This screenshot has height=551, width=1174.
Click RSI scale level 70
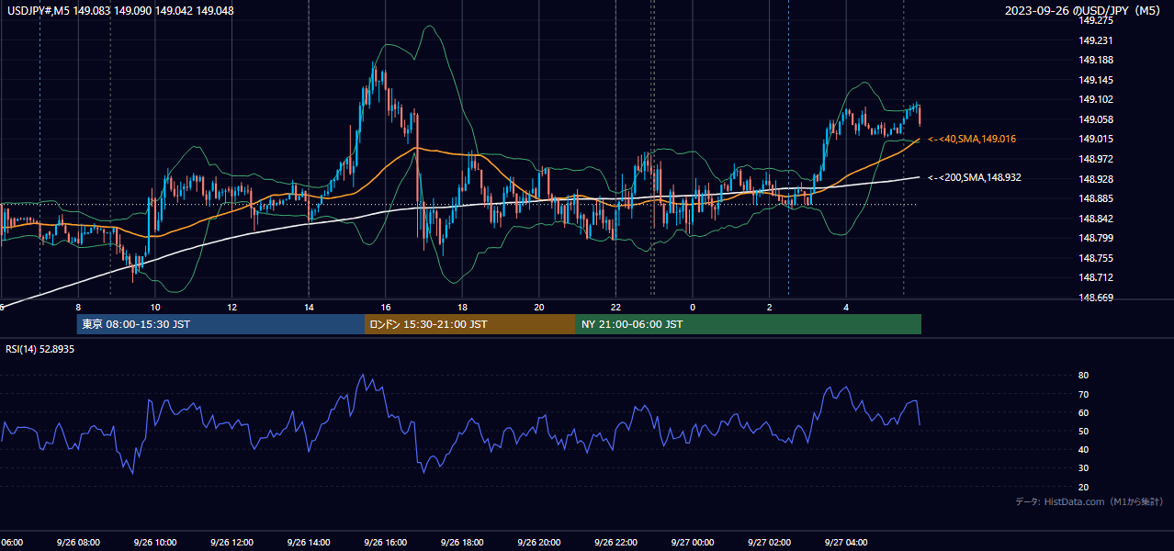1084,394
